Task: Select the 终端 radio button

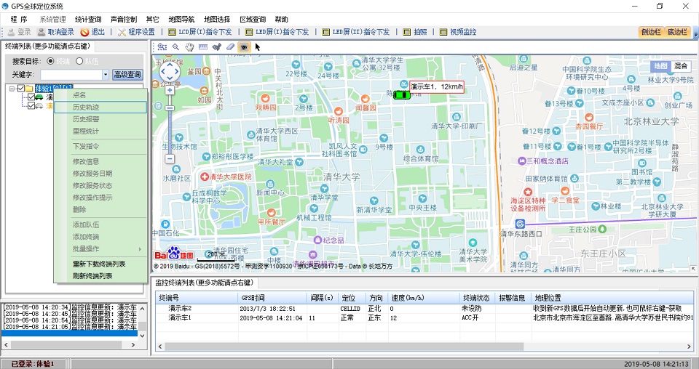Action: (x=51, y=62)
